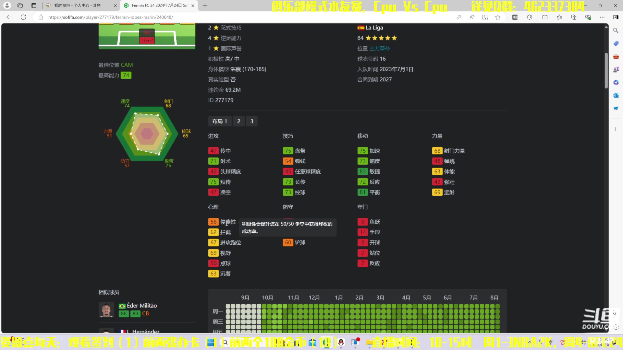This screenshot has height=350, width=623.
Task: Add this page to favorites
Action: (498, 17)
